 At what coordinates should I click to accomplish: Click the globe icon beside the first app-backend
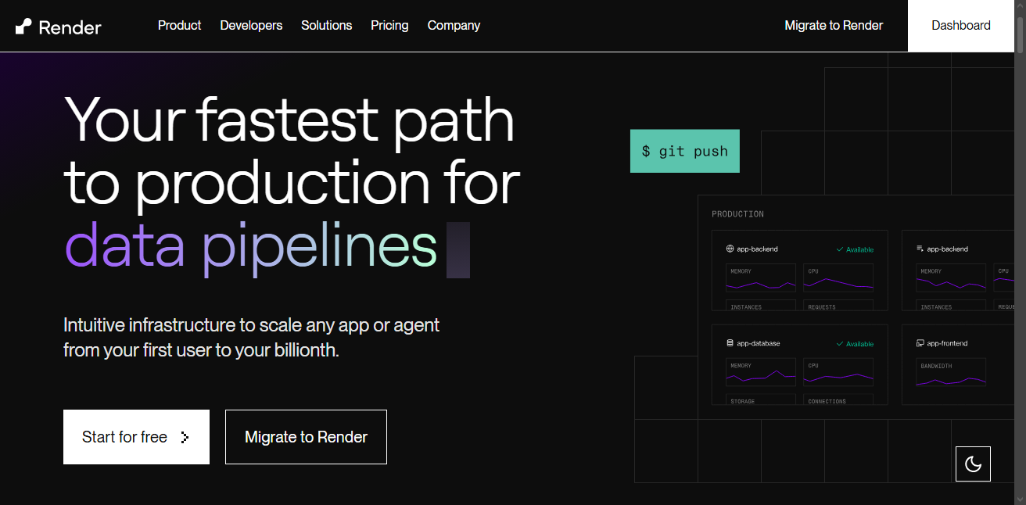point(730,249)
